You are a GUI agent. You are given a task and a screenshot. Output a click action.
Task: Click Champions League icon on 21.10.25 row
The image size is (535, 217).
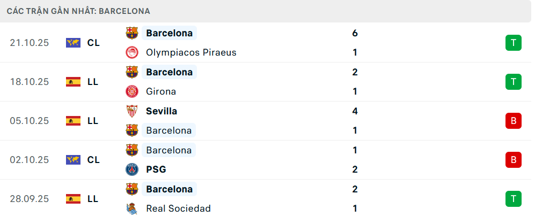[x=73, y=43]
